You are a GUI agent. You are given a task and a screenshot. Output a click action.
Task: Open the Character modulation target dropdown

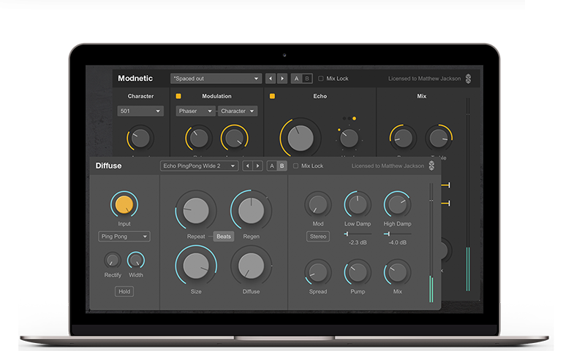237,111
